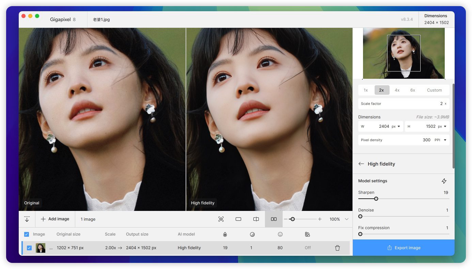Click the Add image button
This screenshot has width=472, height=269.
coord(55,219)
